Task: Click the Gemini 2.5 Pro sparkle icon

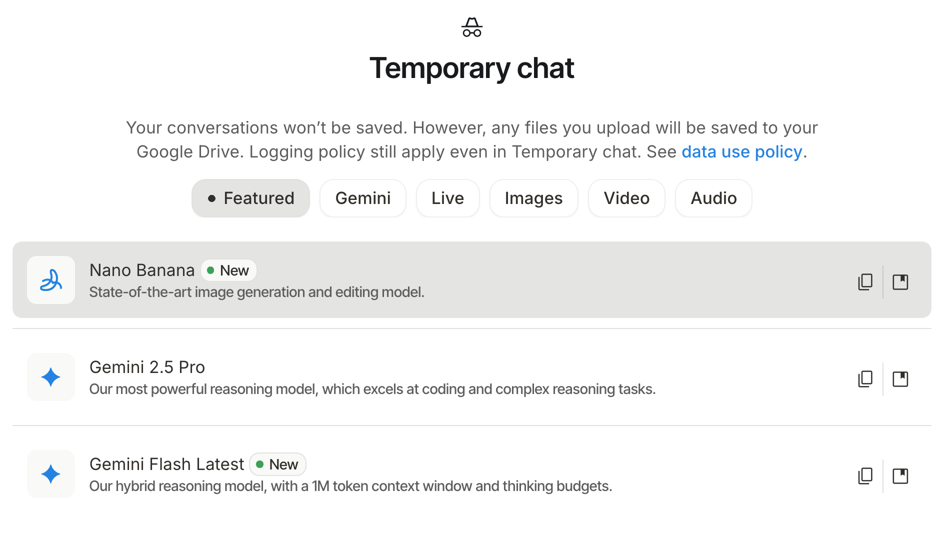Action: [51, 377]
